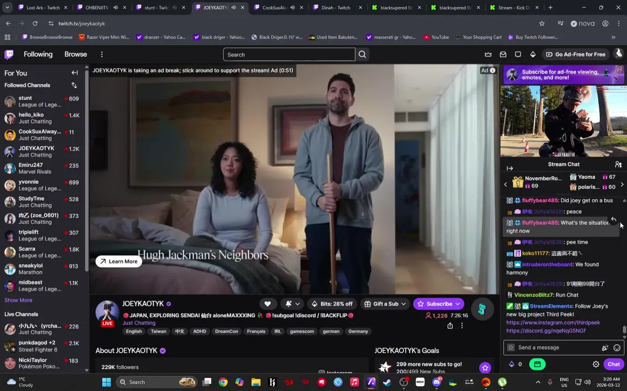Collapse the stream chat arrow
Screen dimensions: 627x391
pos(510,168)
